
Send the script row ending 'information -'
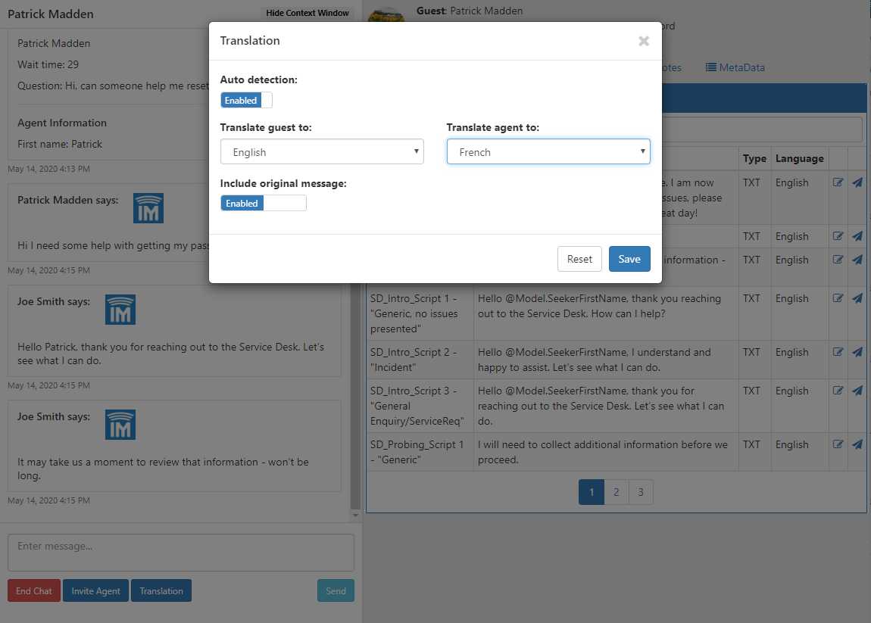[x=857, y=260]
